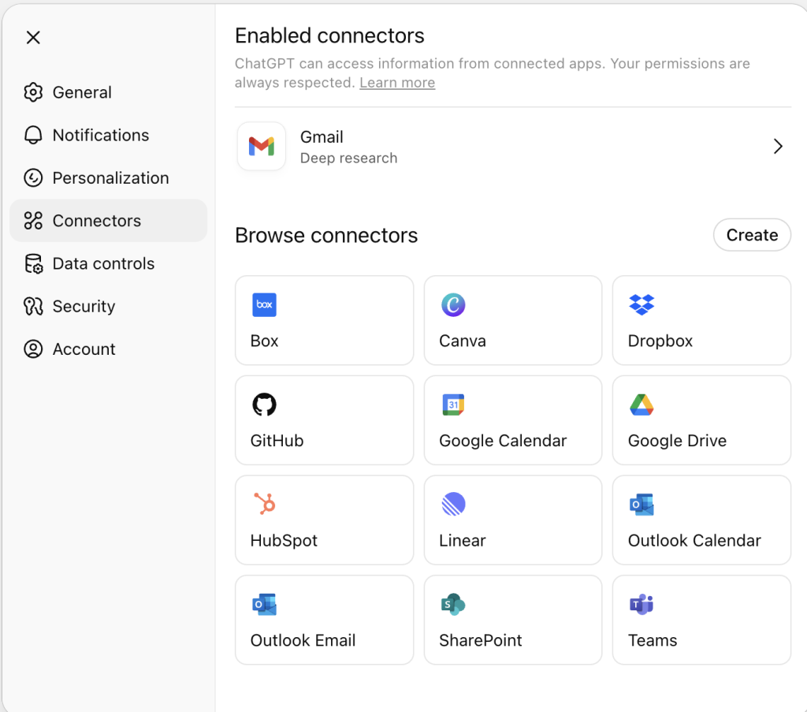
Task: Close the settings dialog with the X
Action: pos(33,37)
